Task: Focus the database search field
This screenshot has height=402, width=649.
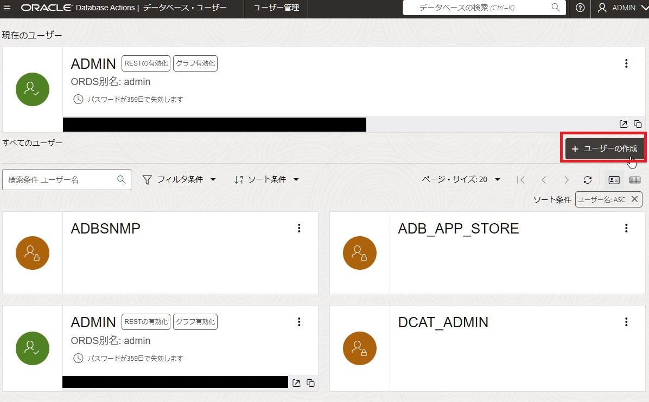Action: [484, 8]
